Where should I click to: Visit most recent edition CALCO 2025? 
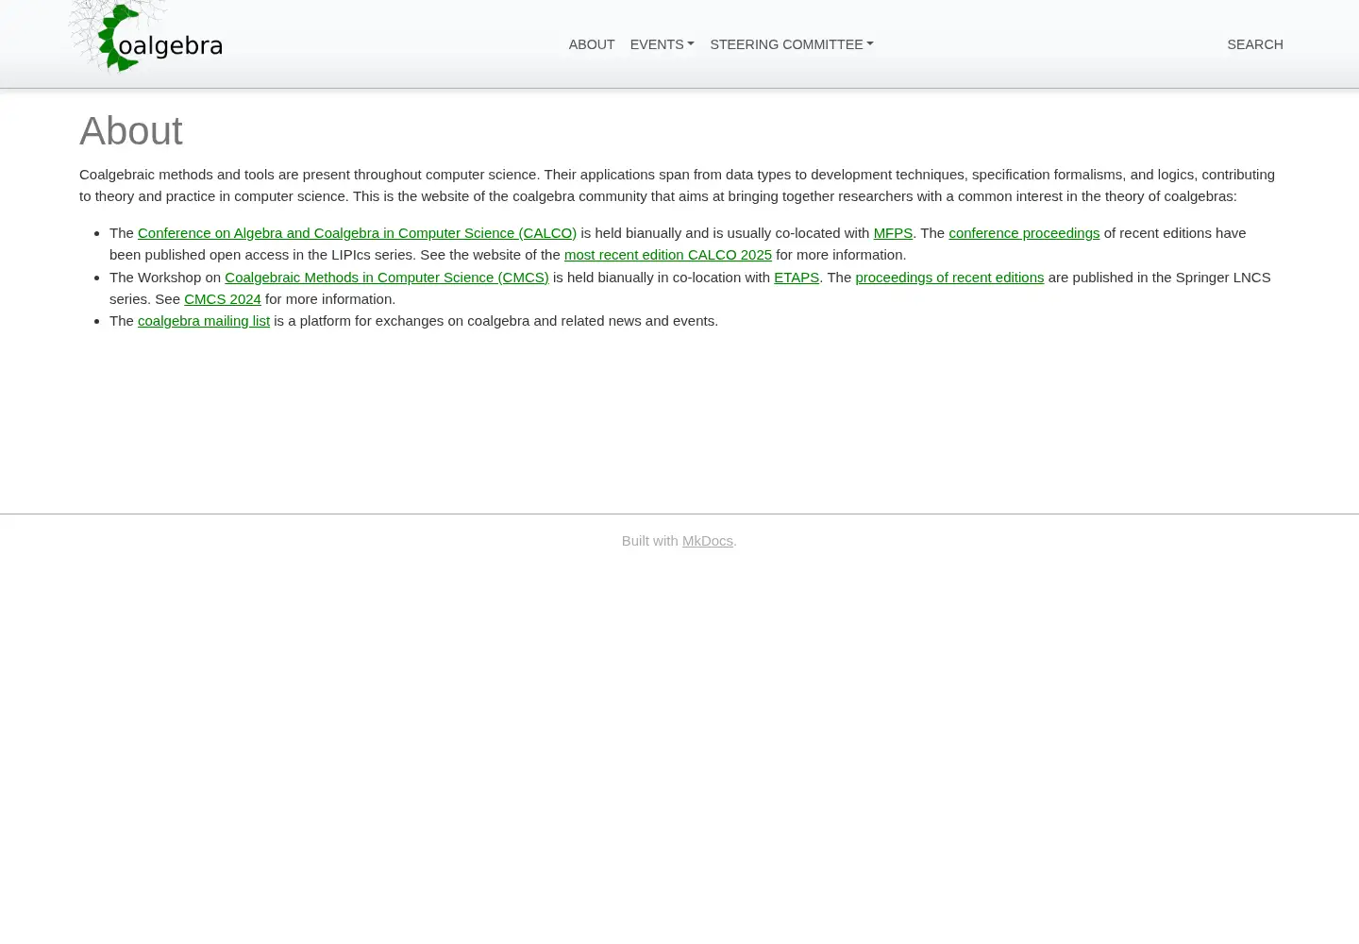(x=668, y=255)
